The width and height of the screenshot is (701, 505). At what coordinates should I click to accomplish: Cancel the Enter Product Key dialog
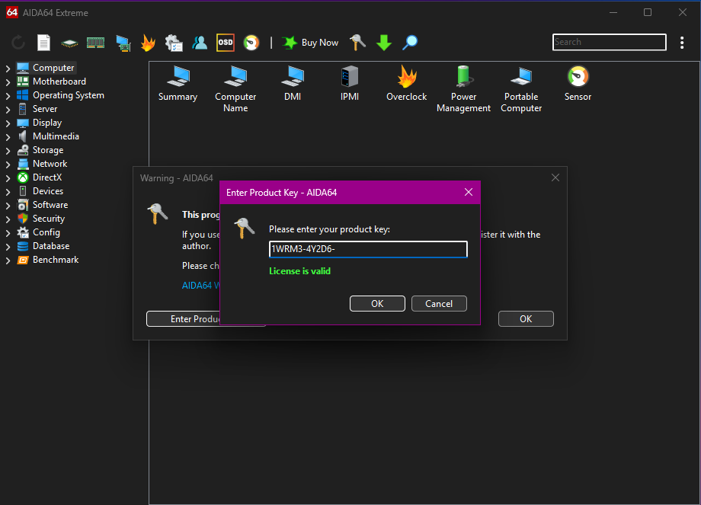[x=439, y=303]
